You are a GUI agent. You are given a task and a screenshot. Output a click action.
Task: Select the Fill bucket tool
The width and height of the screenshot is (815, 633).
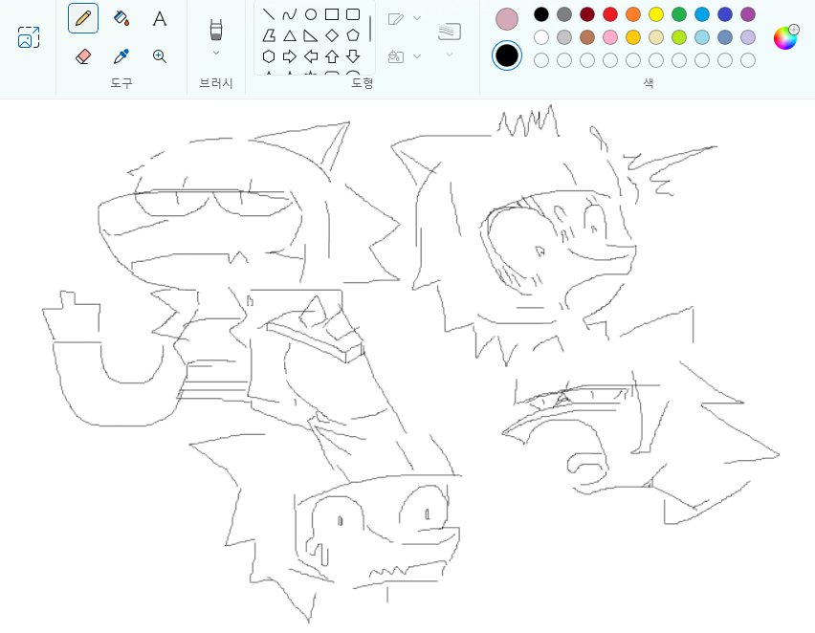point(121,19)
